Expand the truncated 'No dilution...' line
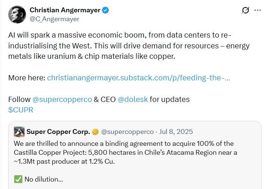Image resolution: width=268 pixels, height=189 pixels. coord(44,179)
